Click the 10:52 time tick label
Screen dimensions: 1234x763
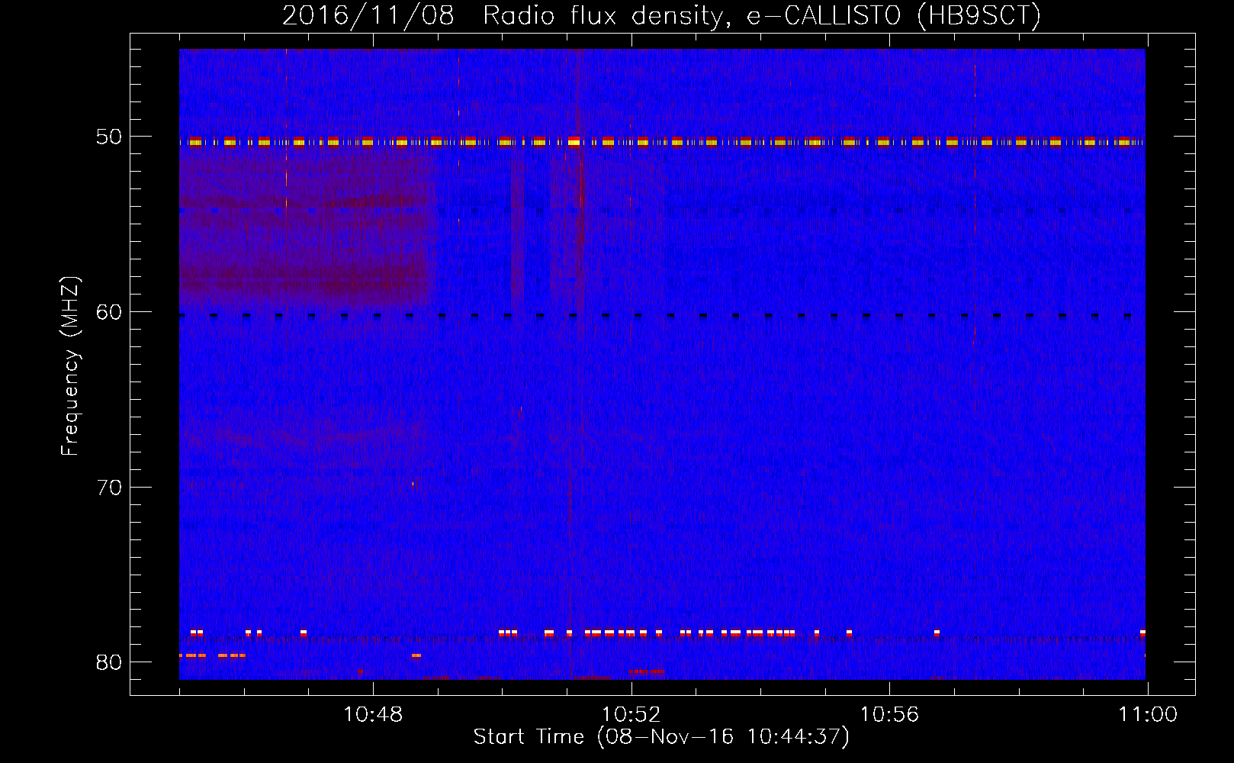(631, 715)
